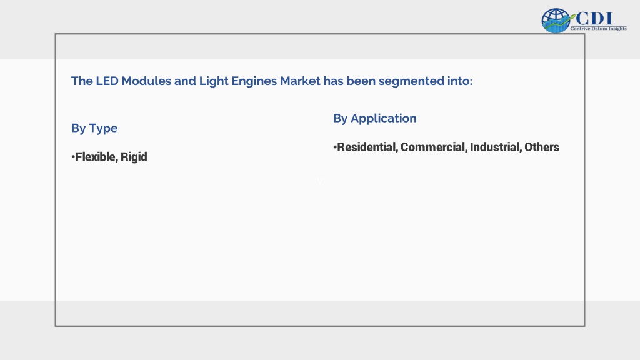Image resolution: width=640 pixels, height=360 pixels.
Task: Click the bullet before Residential
Action: click(x=335, y=147)
